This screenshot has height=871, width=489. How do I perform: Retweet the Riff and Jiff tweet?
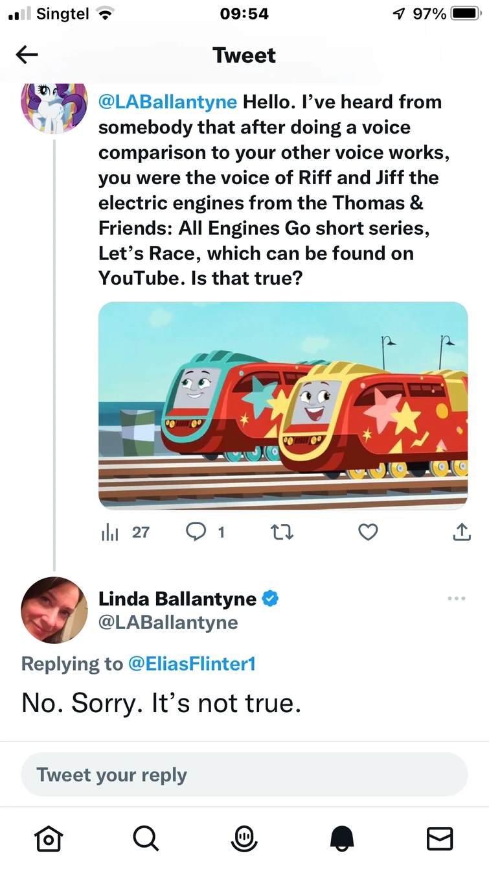pyautogui.click(x=282, y=532)
